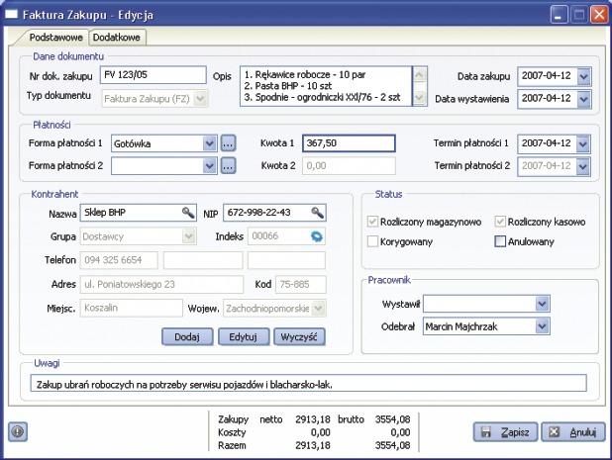Image resolution: width=612 pixels, height=460 pixels.
Task: Click the Kod field 75-885
Action: pos(301,284)
